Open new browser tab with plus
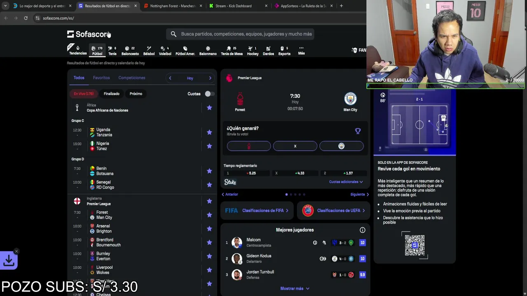The image size is (527, 296). (341, 6)
